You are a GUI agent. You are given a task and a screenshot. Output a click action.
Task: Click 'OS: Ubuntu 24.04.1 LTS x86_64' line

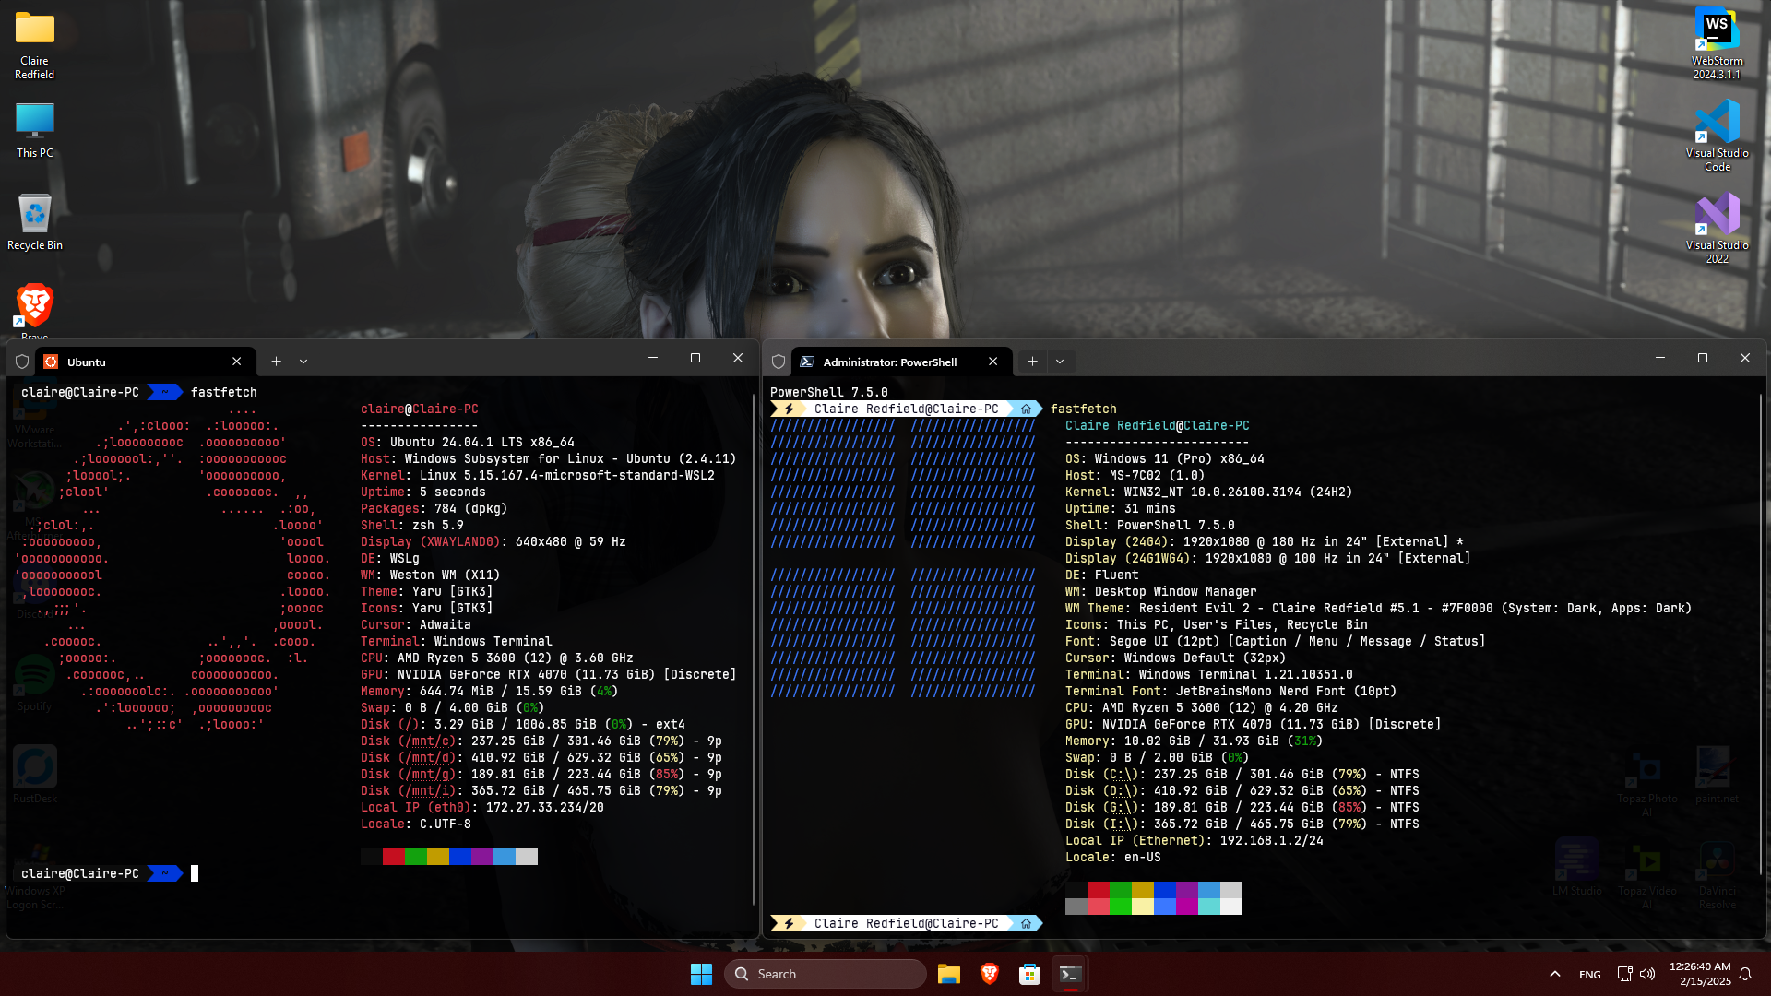pos(467,442)
